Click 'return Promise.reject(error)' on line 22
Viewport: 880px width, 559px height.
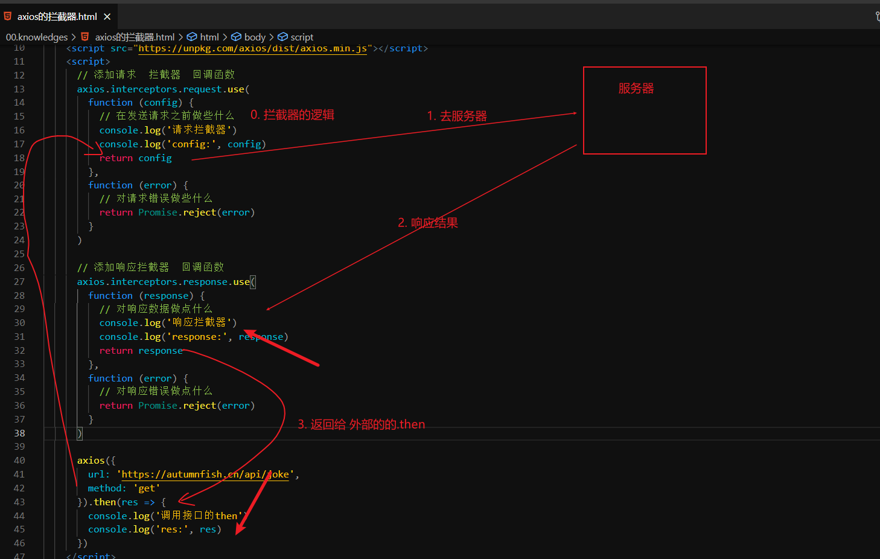(x=177, y=212)
